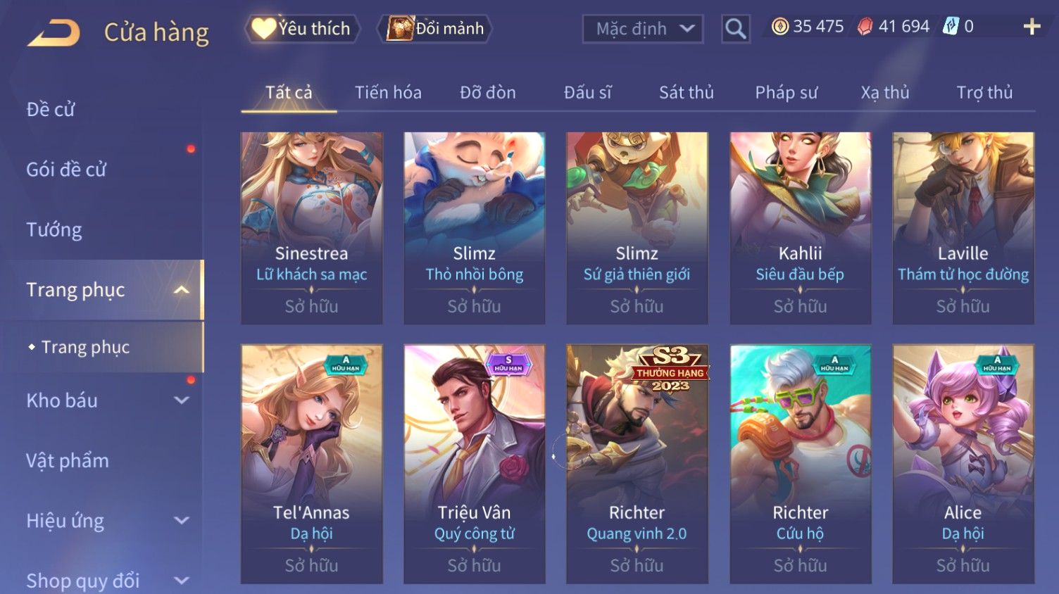Click the red ruby currency icon
Viewport: 1059px width, 594px height.
point(865,27)
